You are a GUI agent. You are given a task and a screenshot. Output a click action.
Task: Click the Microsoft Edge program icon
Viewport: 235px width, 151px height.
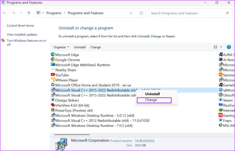pyautogui.click(x=53, y=54)
